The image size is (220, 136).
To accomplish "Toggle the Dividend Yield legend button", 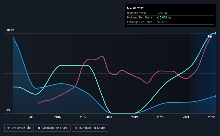I will 19,128.
